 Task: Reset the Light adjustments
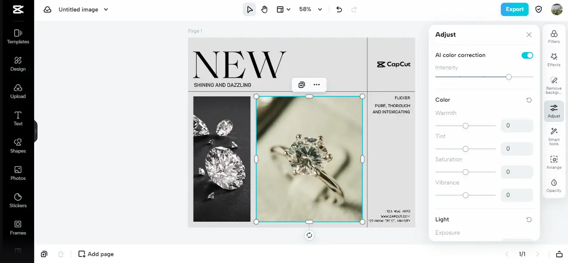[x=529, y=220]
